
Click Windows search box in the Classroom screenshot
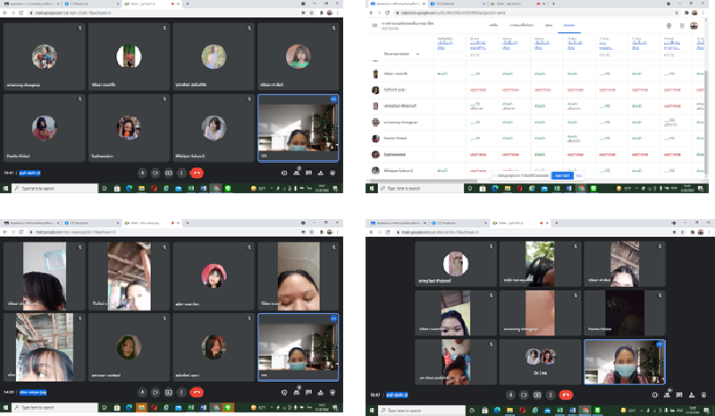[x=411, y=189]
